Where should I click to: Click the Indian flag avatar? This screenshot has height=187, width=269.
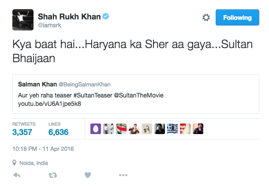pyautogui.click(x=121, y=128)
